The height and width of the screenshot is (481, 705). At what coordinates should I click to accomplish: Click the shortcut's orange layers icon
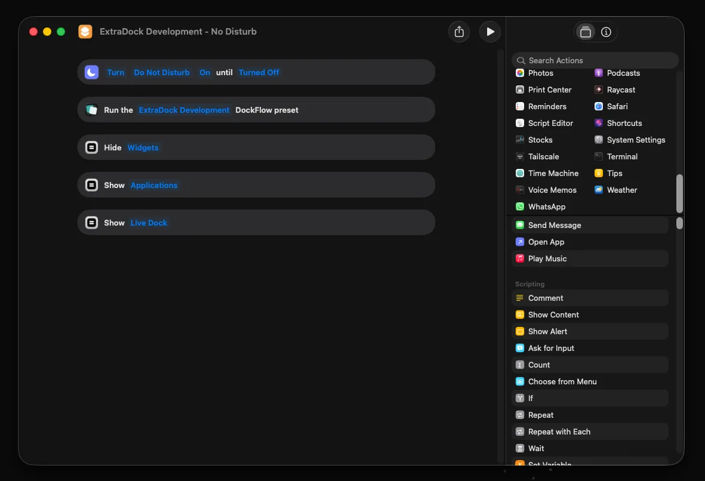coord(85,32)
